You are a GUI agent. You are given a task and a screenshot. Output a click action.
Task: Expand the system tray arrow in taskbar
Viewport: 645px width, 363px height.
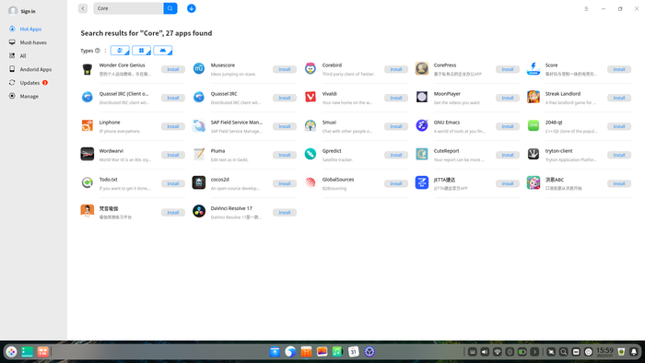(x=534, y=352)
